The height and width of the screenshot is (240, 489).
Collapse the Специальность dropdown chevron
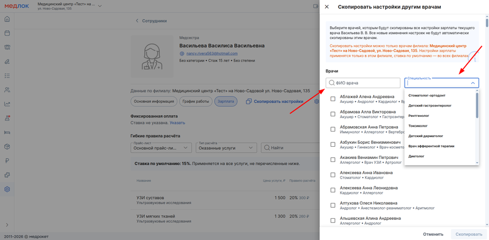[472, 83]
